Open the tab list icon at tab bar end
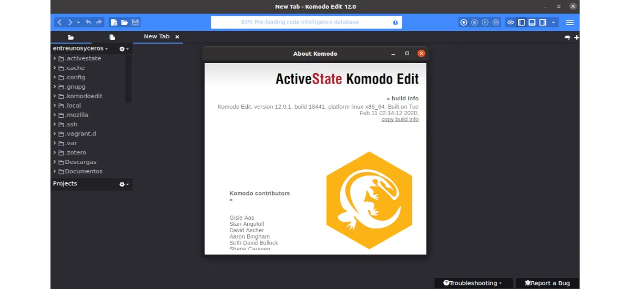Image resolution: width=631 pixels, height=289 pixels. [x=567, y=37]
